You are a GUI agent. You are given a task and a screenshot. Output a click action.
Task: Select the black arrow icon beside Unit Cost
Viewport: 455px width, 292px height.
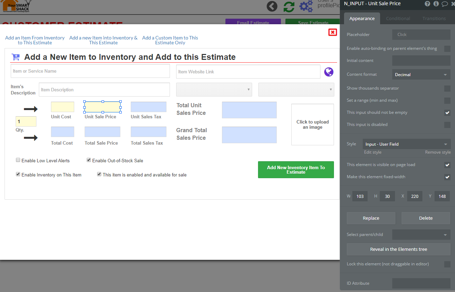(31, 109)
